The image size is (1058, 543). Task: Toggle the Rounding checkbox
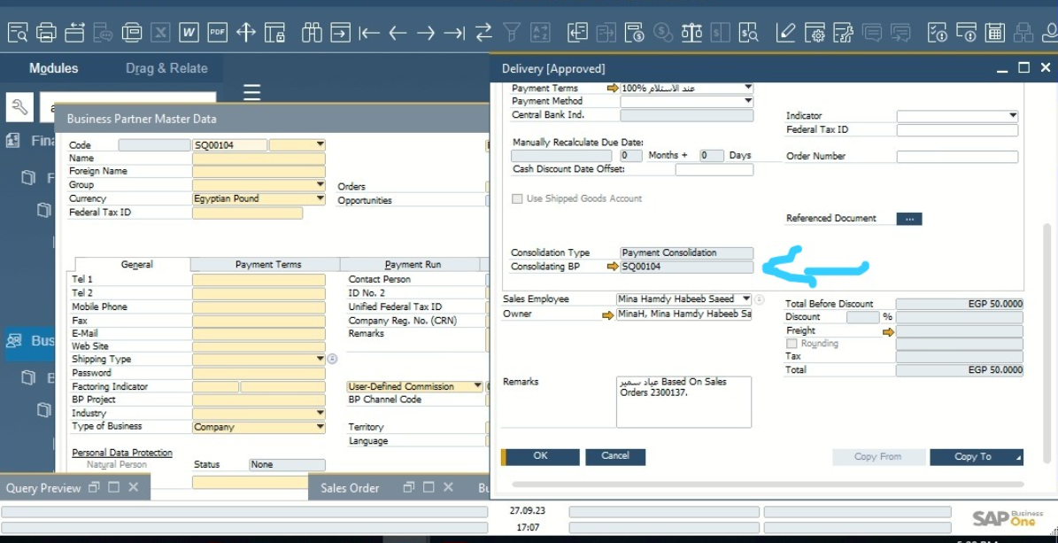792,344
